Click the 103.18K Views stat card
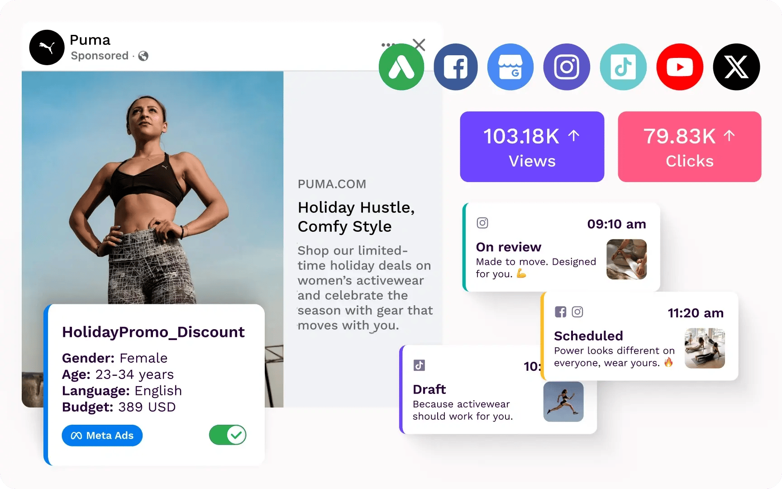 (x=532, y=146)
